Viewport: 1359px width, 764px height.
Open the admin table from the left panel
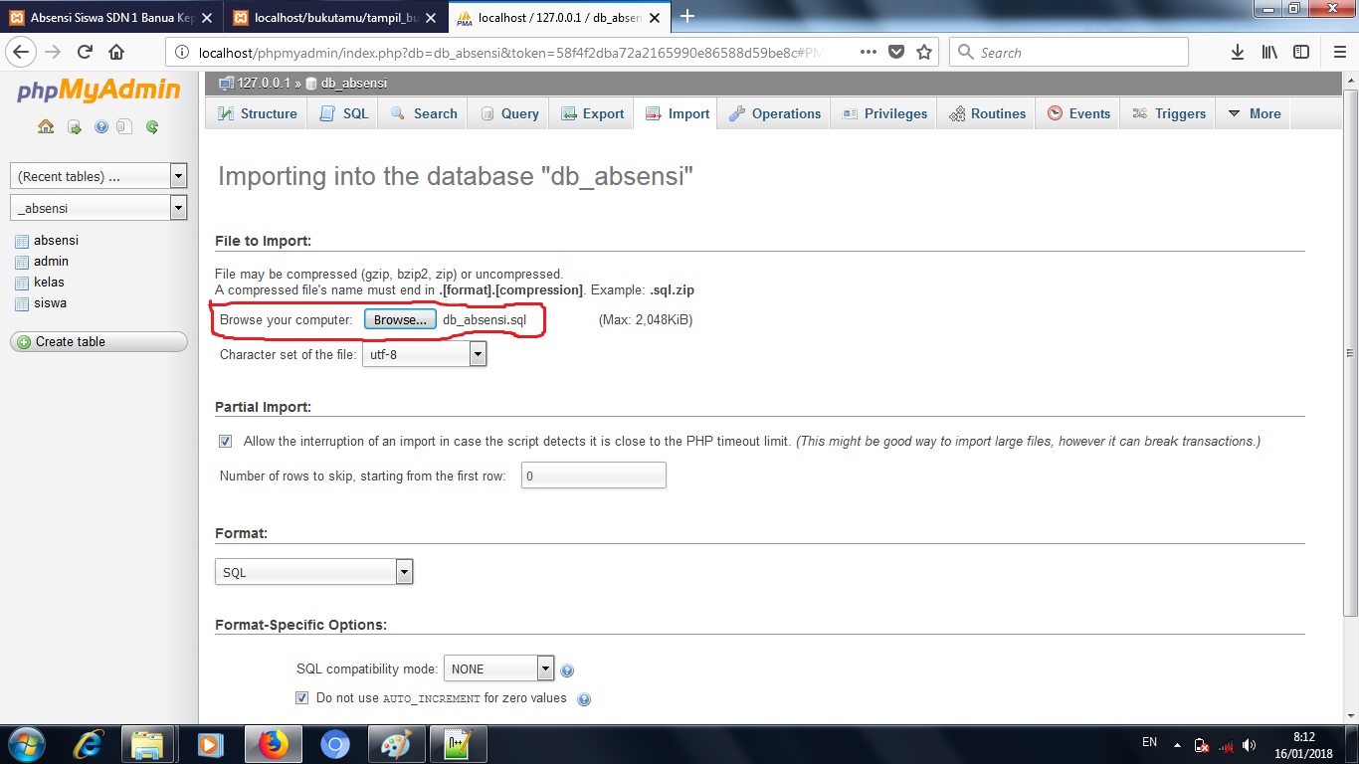pyautogui.click(x=50, y=261)
